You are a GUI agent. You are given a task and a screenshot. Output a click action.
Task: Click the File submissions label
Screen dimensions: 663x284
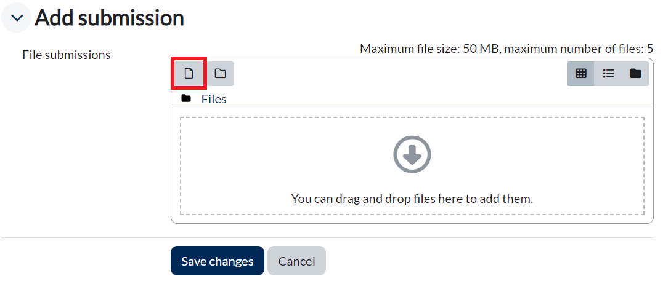coord(66,55)
